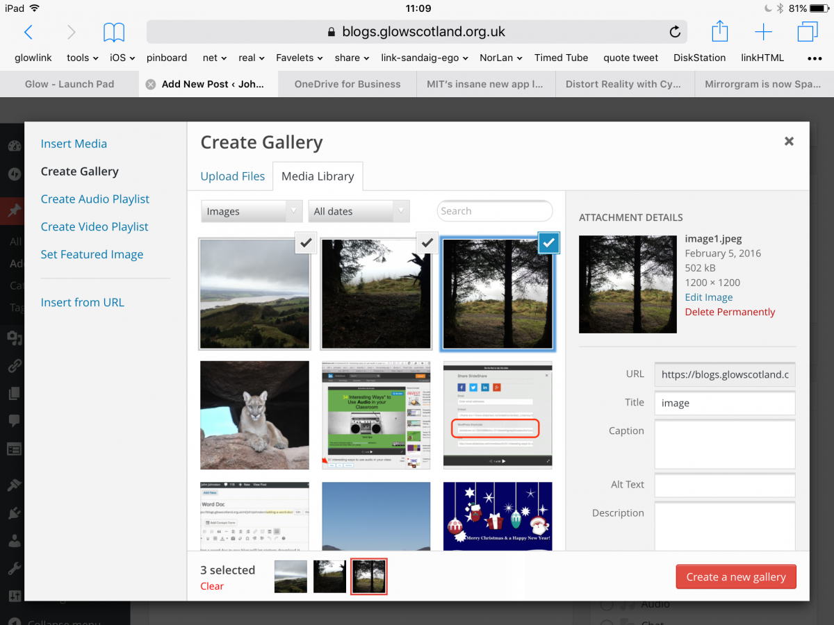
Task: Click the Delete Permanently link
Action: tap(730, 312)
